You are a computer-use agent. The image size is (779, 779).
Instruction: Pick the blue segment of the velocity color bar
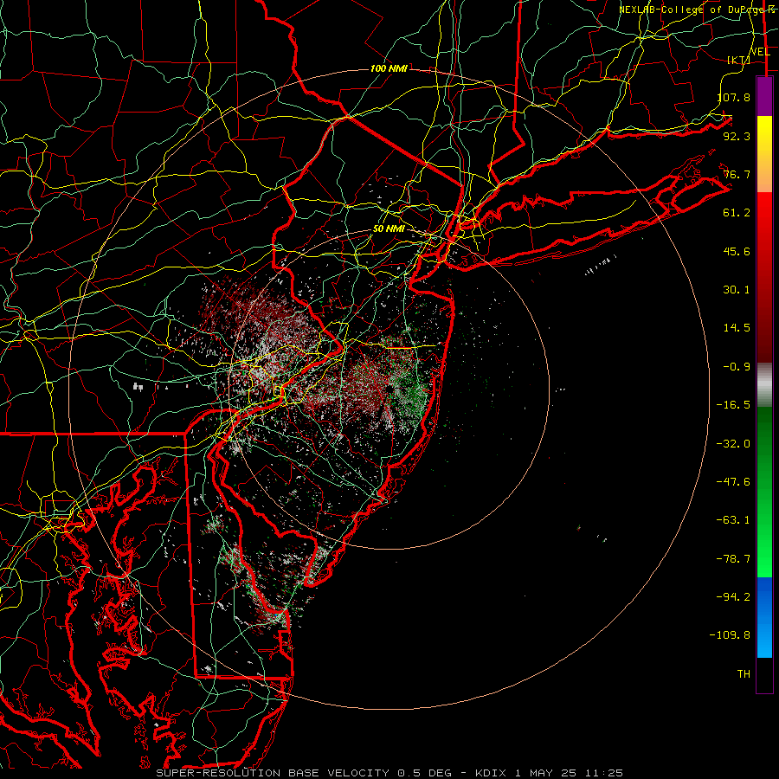click(764, 617)
